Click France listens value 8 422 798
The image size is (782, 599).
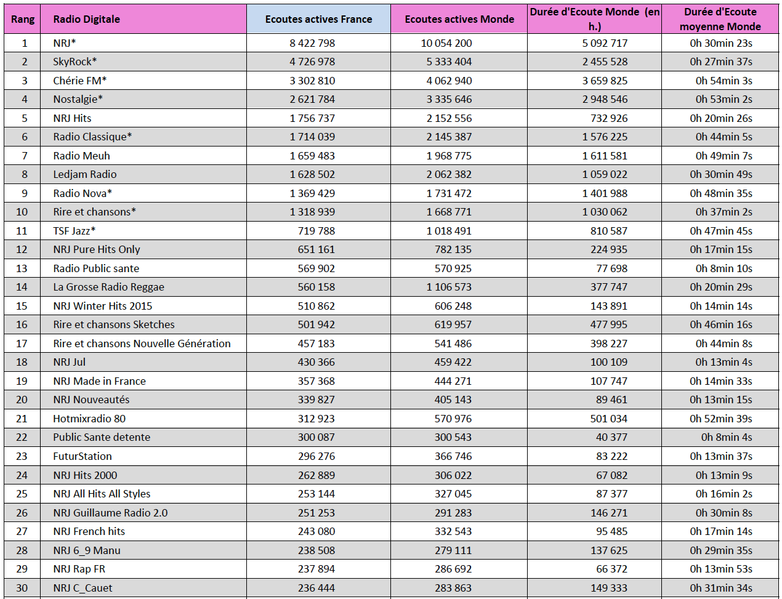(x=312, y=43)
